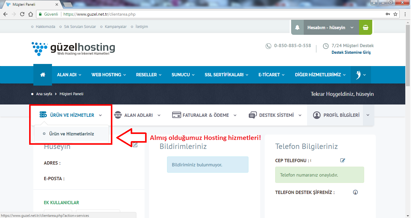Click the clock icon beside 7/24 Müşteri Destek
Image resolution: width=411 pixels, height=218 pixels.
[x=326, y=46]
